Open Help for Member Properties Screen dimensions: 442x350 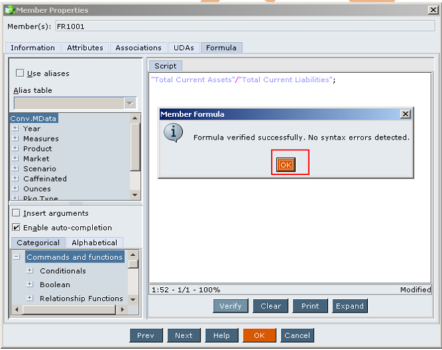tap(222, 335)
